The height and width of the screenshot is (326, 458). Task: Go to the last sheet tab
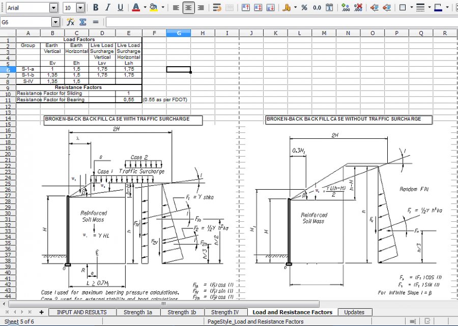click(30, 312)
